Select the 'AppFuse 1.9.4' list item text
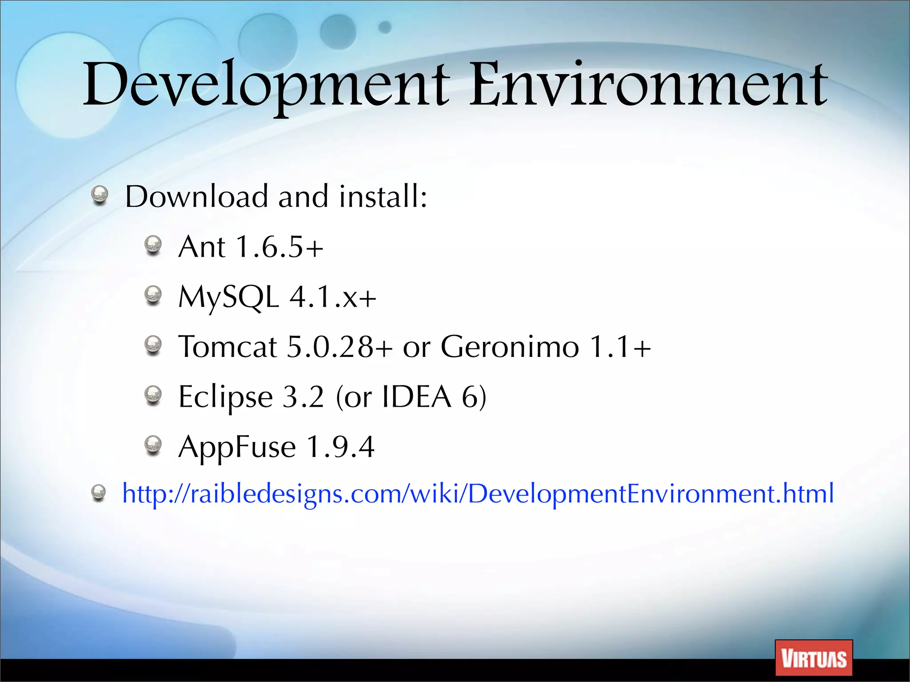Viewport: 910px width, 682px height. 276,447
